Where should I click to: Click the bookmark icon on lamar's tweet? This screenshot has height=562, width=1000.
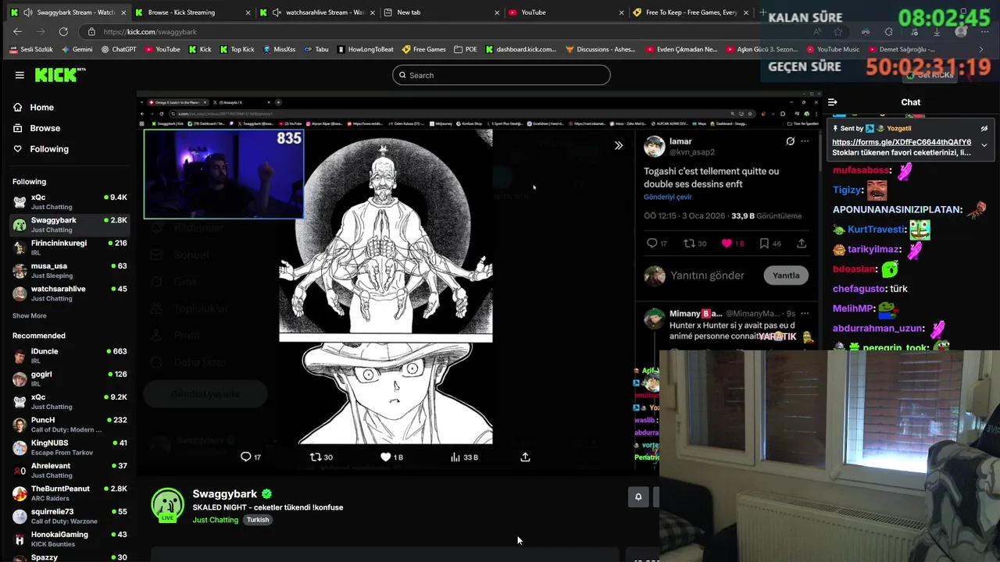[764, 244]
